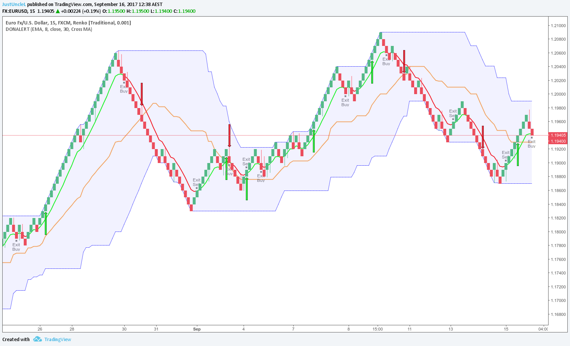Click the 8 date on time axis
This screenshot has width=570, height=346.
click(x=349, y=329)
